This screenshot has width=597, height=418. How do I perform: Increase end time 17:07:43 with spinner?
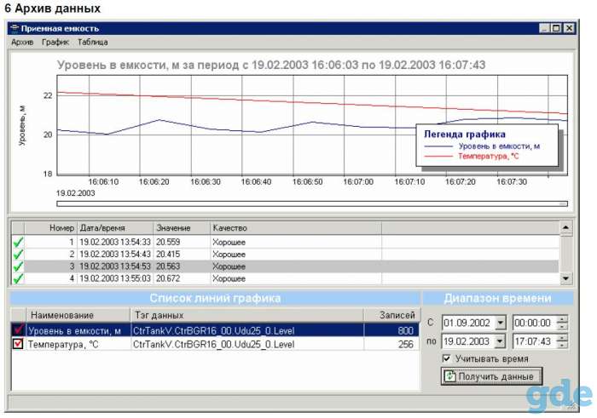pos(562,337)
